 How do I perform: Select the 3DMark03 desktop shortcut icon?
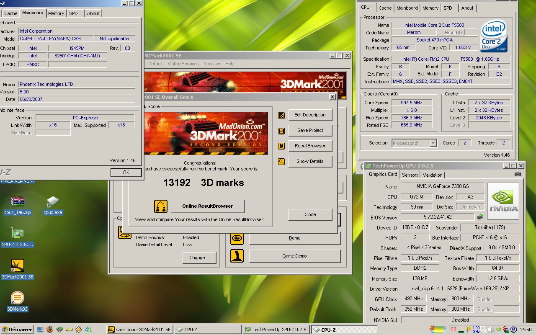(x=17, y=298)
